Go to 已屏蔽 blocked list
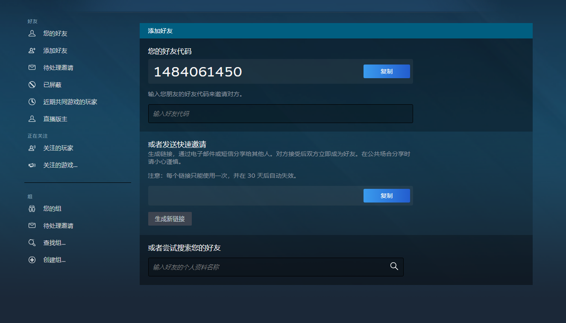Image resolution: width=566 pixels, height=323 pixels. pos(52,85)
